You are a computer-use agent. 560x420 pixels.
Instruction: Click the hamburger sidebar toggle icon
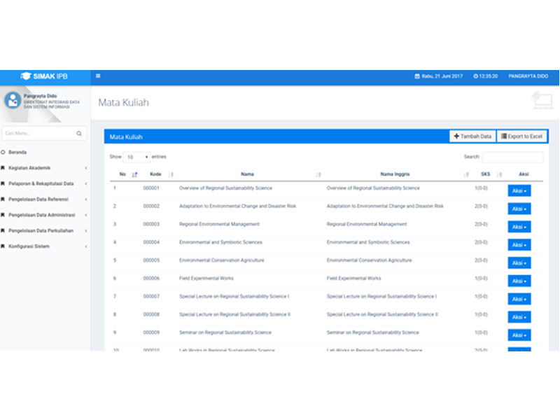(x=98, y=76)
